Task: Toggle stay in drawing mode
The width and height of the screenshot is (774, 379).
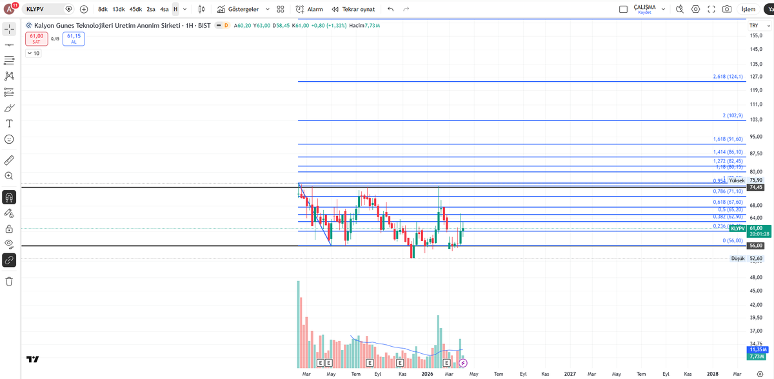Action: 10,213
